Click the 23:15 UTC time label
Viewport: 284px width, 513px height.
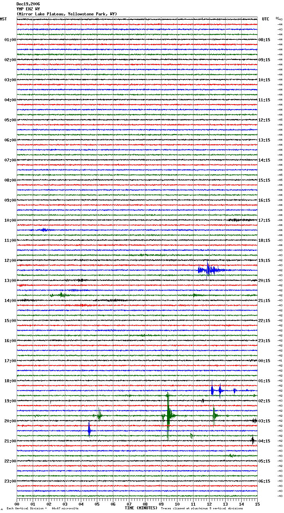264,341
